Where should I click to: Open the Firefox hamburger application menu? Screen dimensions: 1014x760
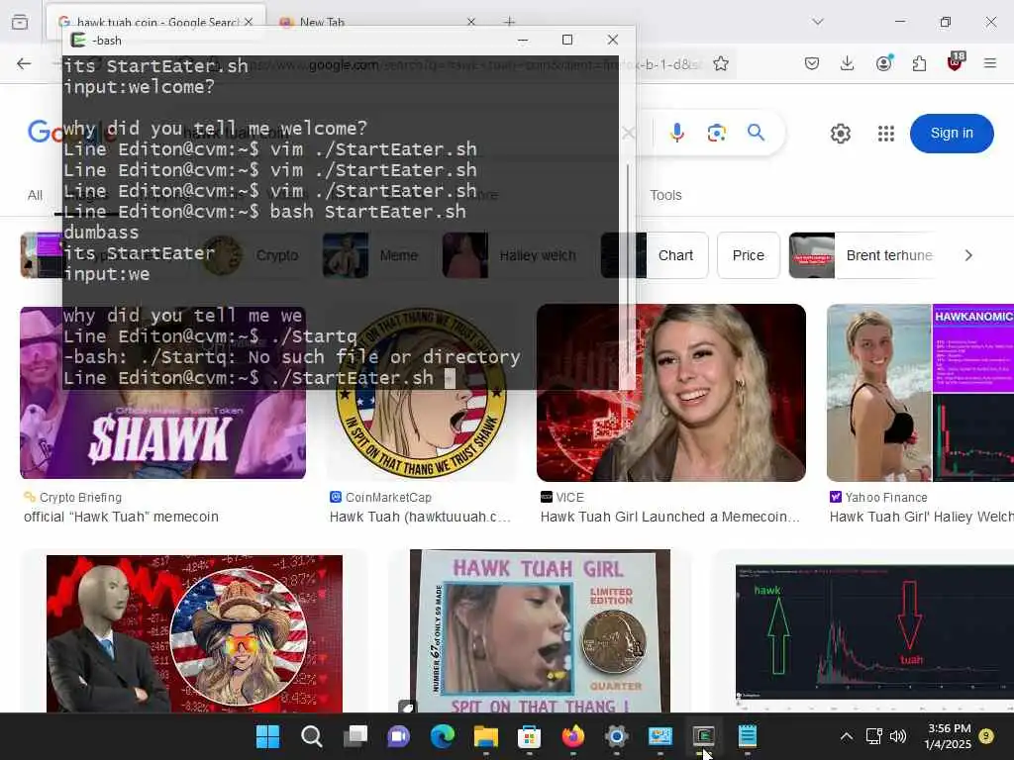tap(990, 63)
